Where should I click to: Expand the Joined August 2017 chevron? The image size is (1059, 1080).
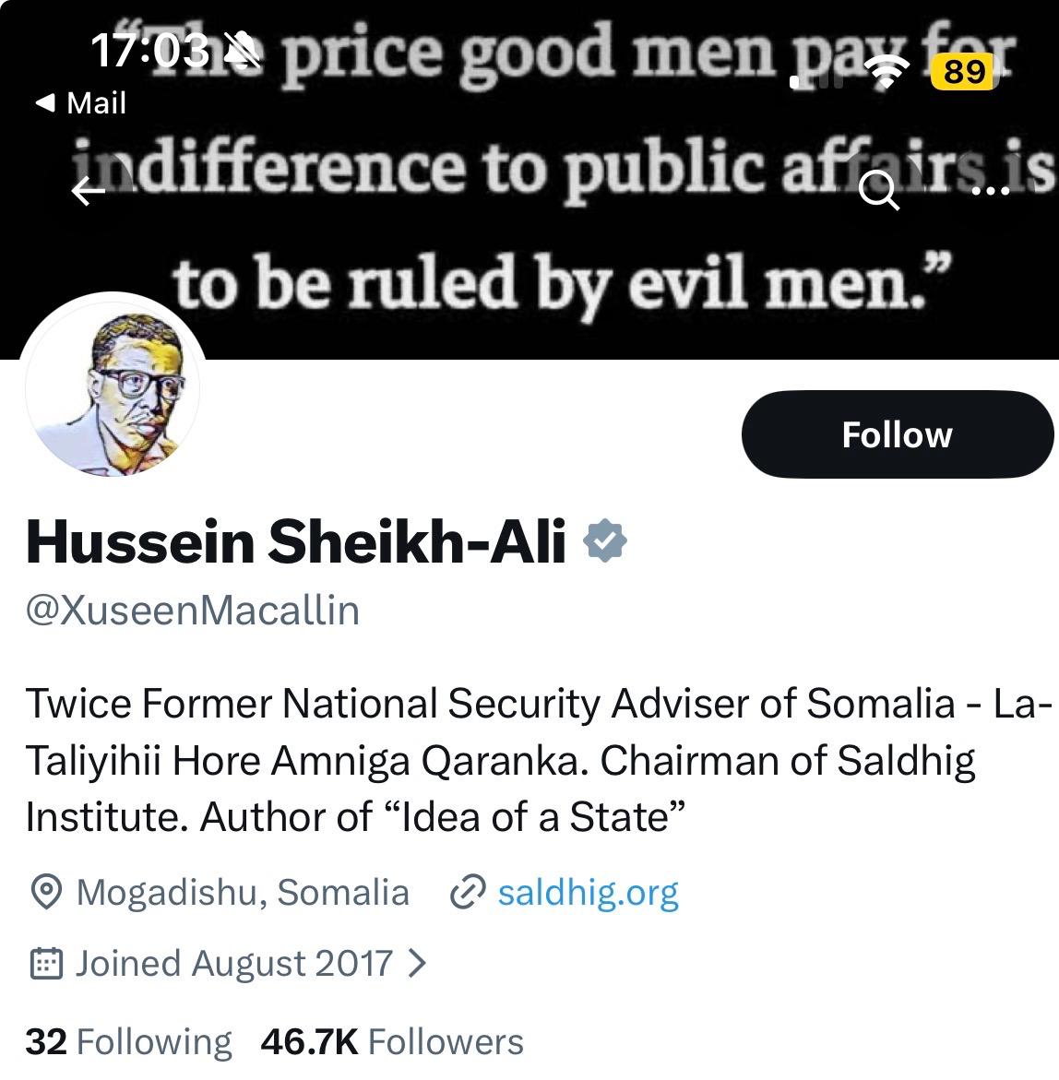417,964
